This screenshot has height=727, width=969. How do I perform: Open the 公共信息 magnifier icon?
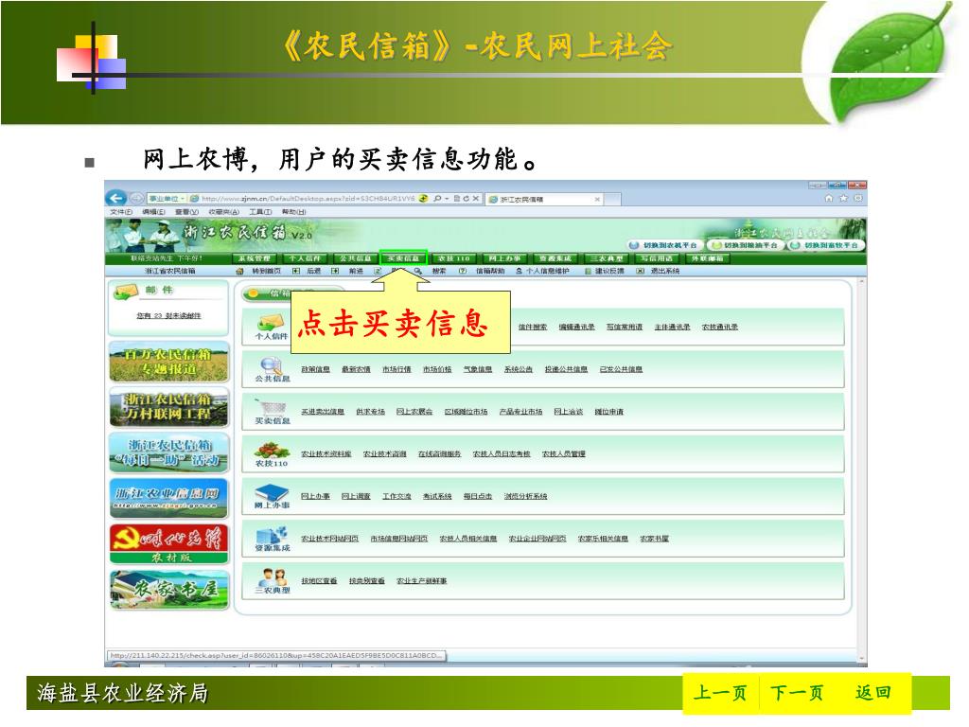point(272,364)
